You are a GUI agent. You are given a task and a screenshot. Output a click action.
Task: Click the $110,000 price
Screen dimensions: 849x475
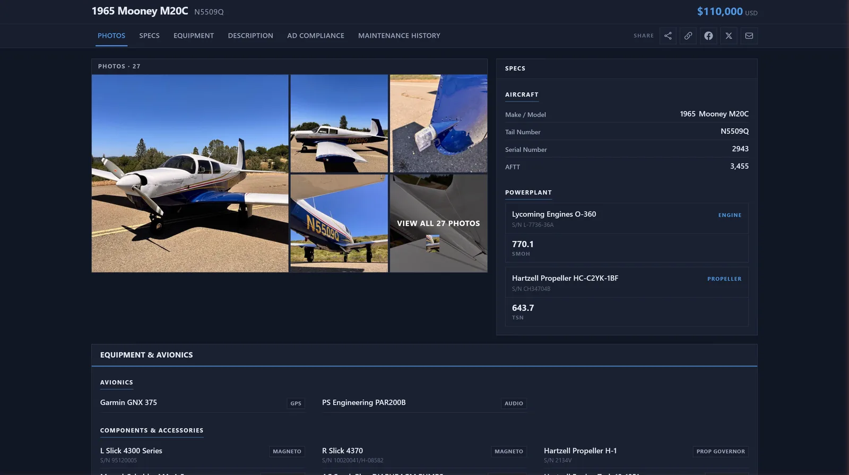720,11
